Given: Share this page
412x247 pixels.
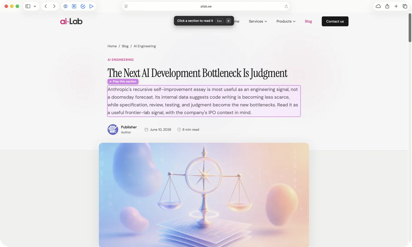Looking at the screenshot, I should [387, 6].
